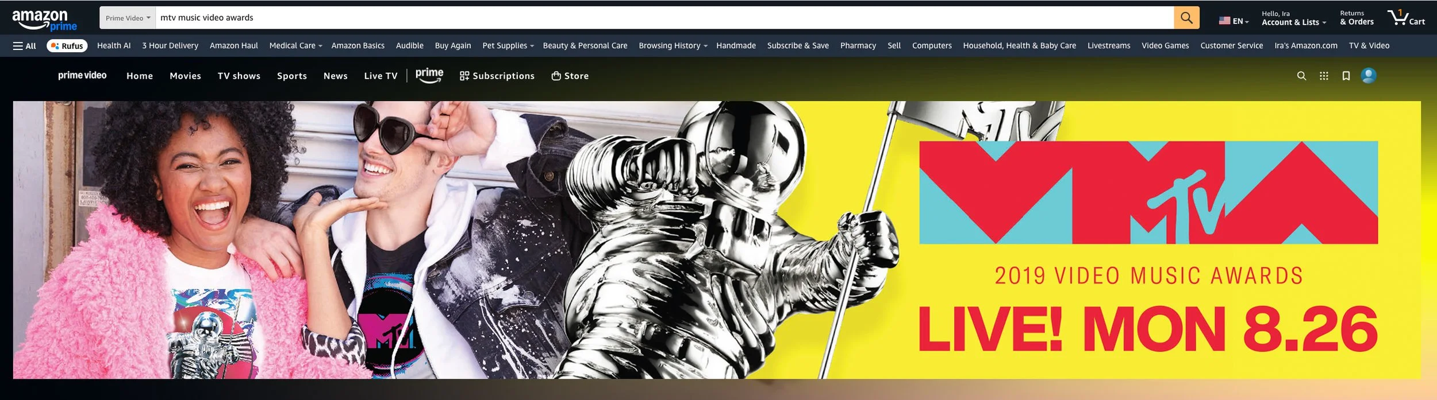Open Subscribe & Save link
This screenshot has width=1437, height=400.
(x=798, y=46)
